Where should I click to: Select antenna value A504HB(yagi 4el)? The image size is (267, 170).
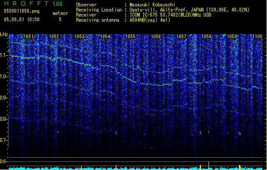[150, 20]
